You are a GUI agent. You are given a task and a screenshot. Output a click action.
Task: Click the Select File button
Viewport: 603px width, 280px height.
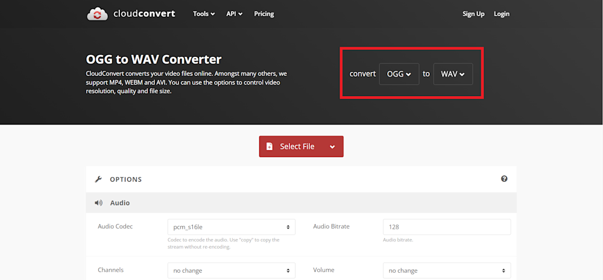[x=301, y=147]
